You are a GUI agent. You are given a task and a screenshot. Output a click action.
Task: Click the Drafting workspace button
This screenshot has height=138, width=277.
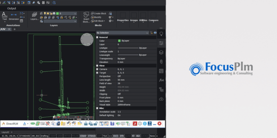click(x=45, y=136)
